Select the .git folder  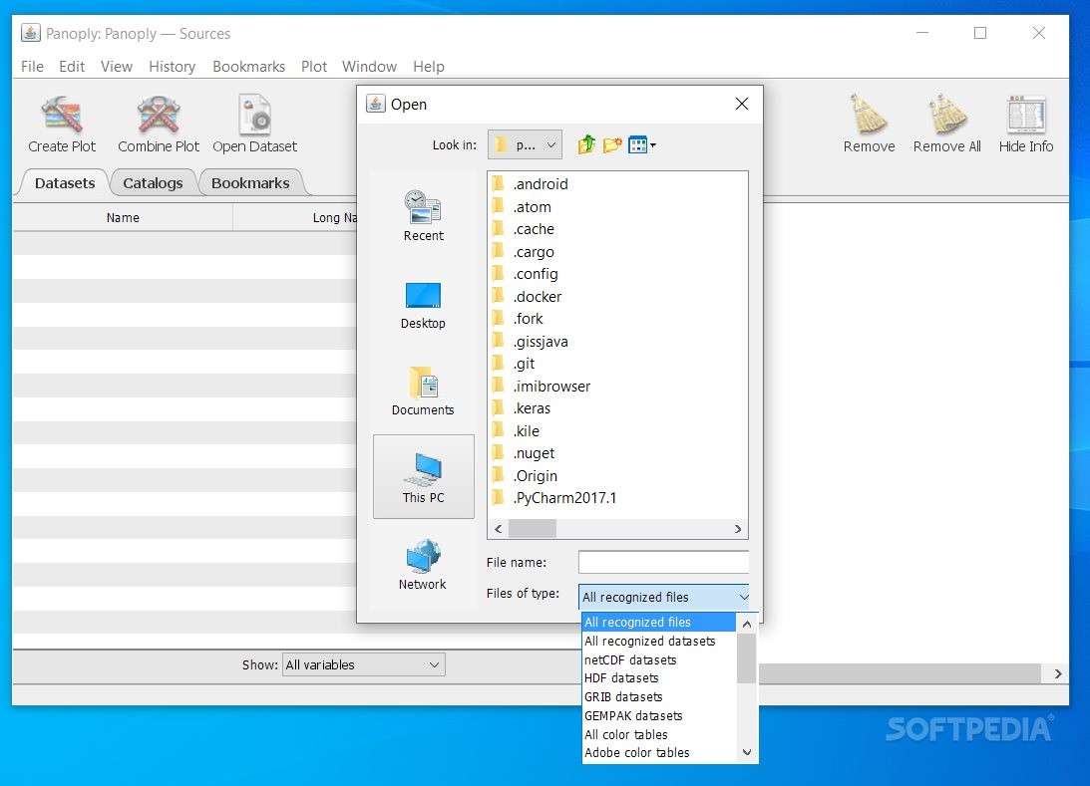pyautogui.click(x=514, y=364)
